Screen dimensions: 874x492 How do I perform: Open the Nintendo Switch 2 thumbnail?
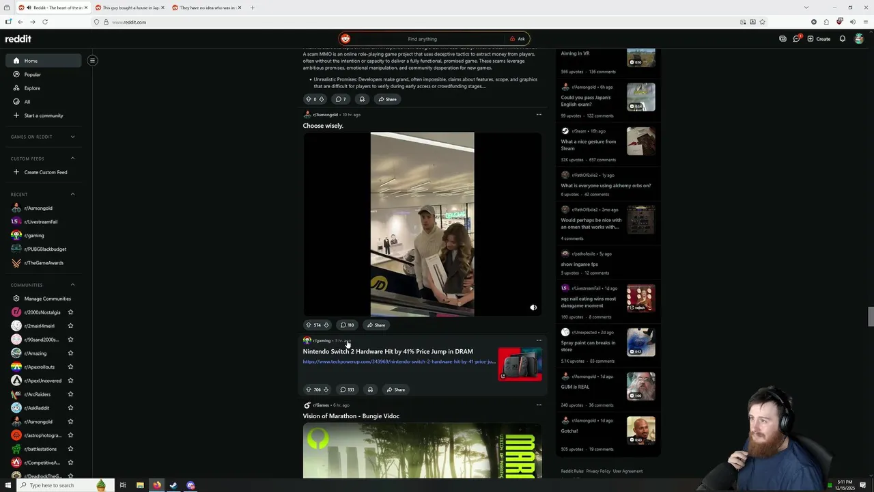pyautogui.click(x=520, y=364)
